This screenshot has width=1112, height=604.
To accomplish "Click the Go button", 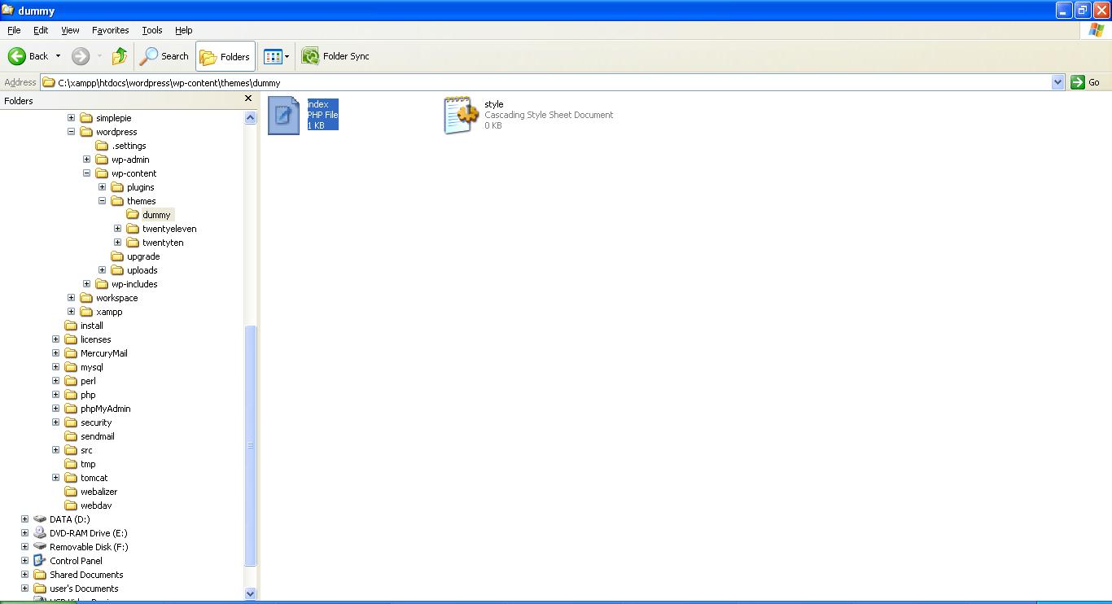I will click(x=1086, y=82).
